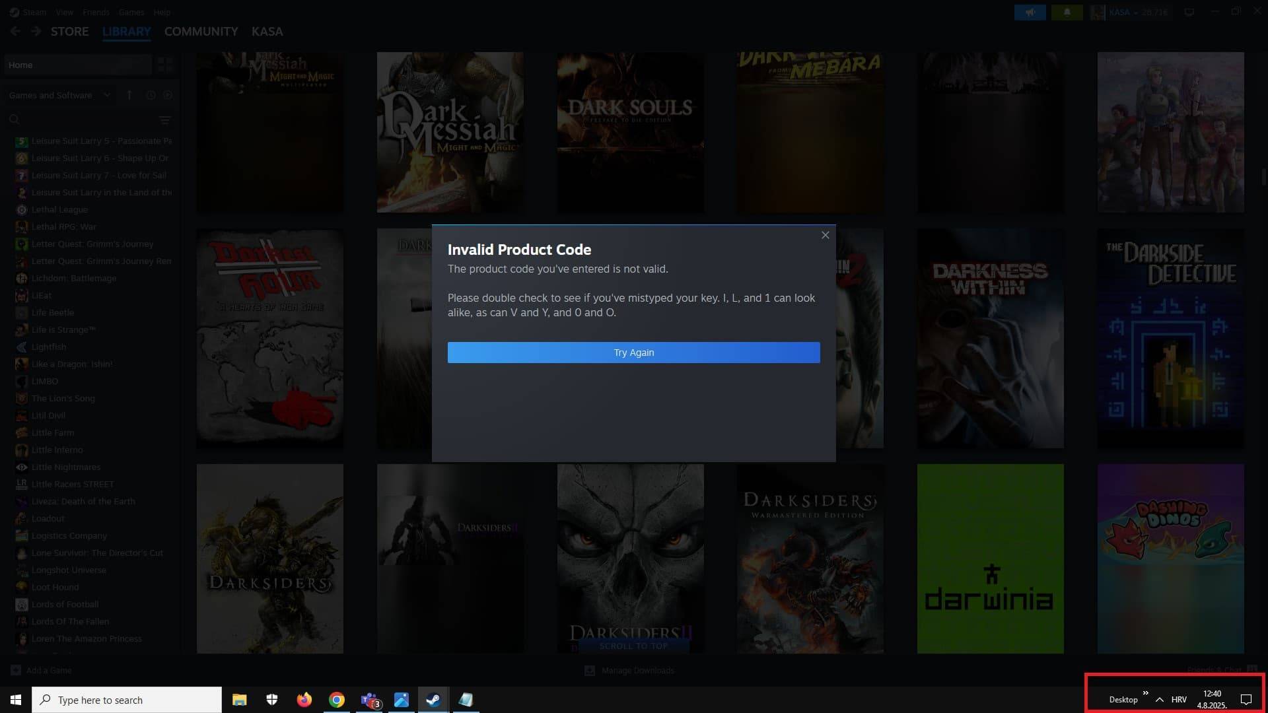Open the Dark Souls game thumbnail
This screenshot has width=1268, height=713.
pyautogui.click(x=630, y=132)
